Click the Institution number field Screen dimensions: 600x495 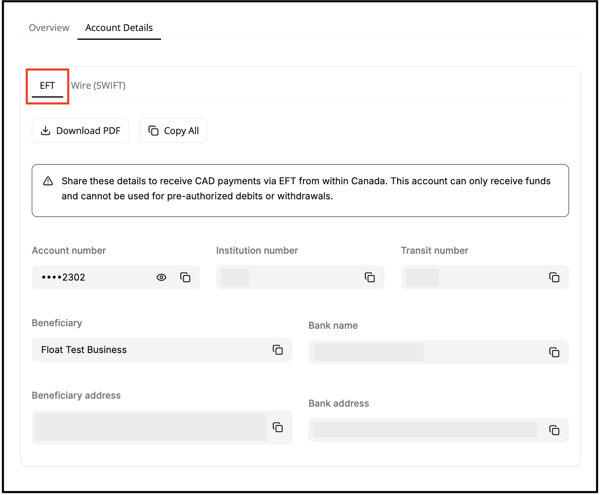point(289,277)
